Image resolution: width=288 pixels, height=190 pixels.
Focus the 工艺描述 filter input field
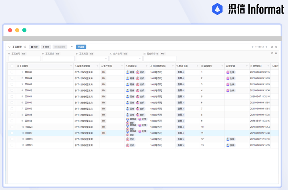pos(58,58)
